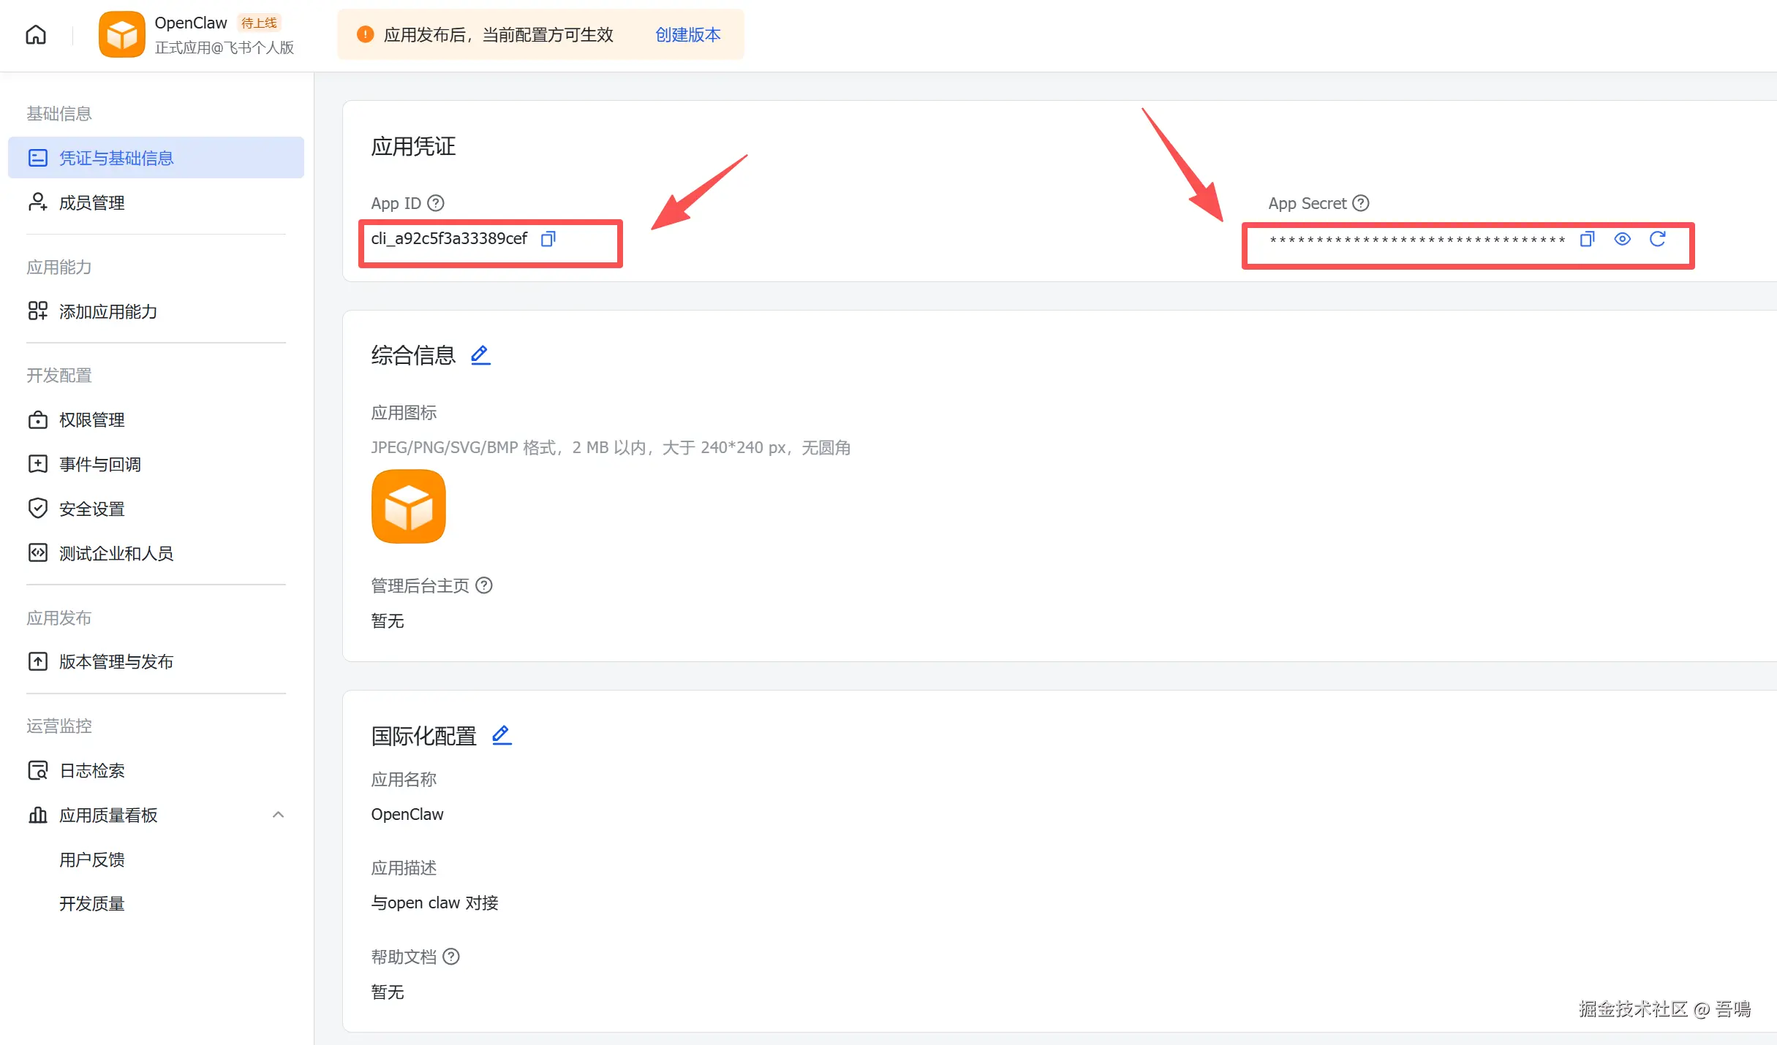Viewport: 1777px width, 1045px height.
Task: Reveal App Secret with eye icon
Action: (1622, 239)
